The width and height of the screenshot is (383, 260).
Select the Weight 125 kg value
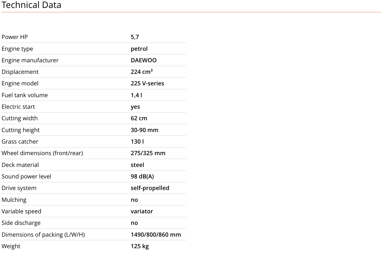(140, 246)
